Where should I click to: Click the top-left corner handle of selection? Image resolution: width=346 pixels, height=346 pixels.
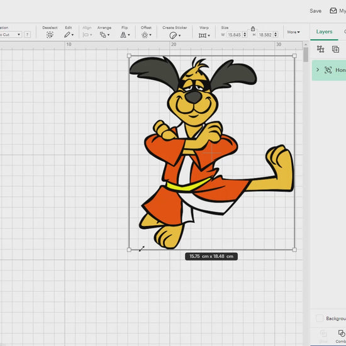(x=130, y=56)
